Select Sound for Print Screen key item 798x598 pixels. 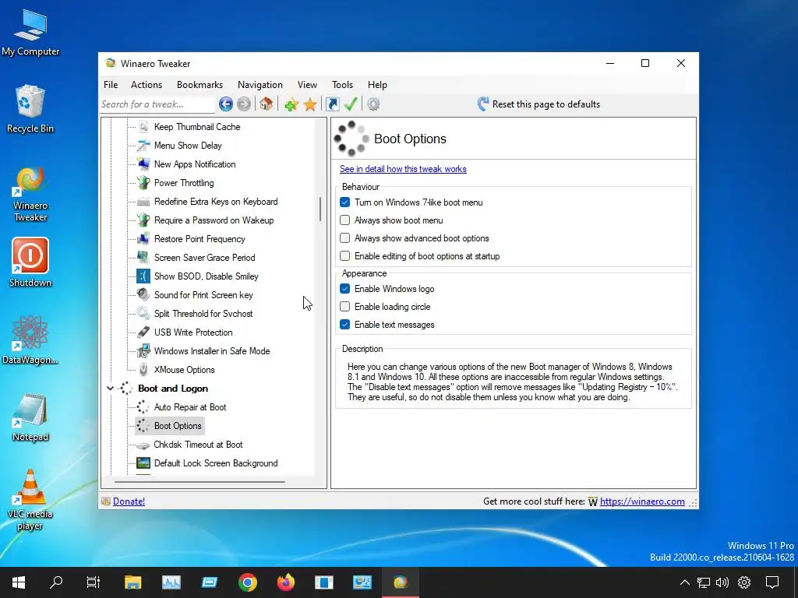pos(203,295)
